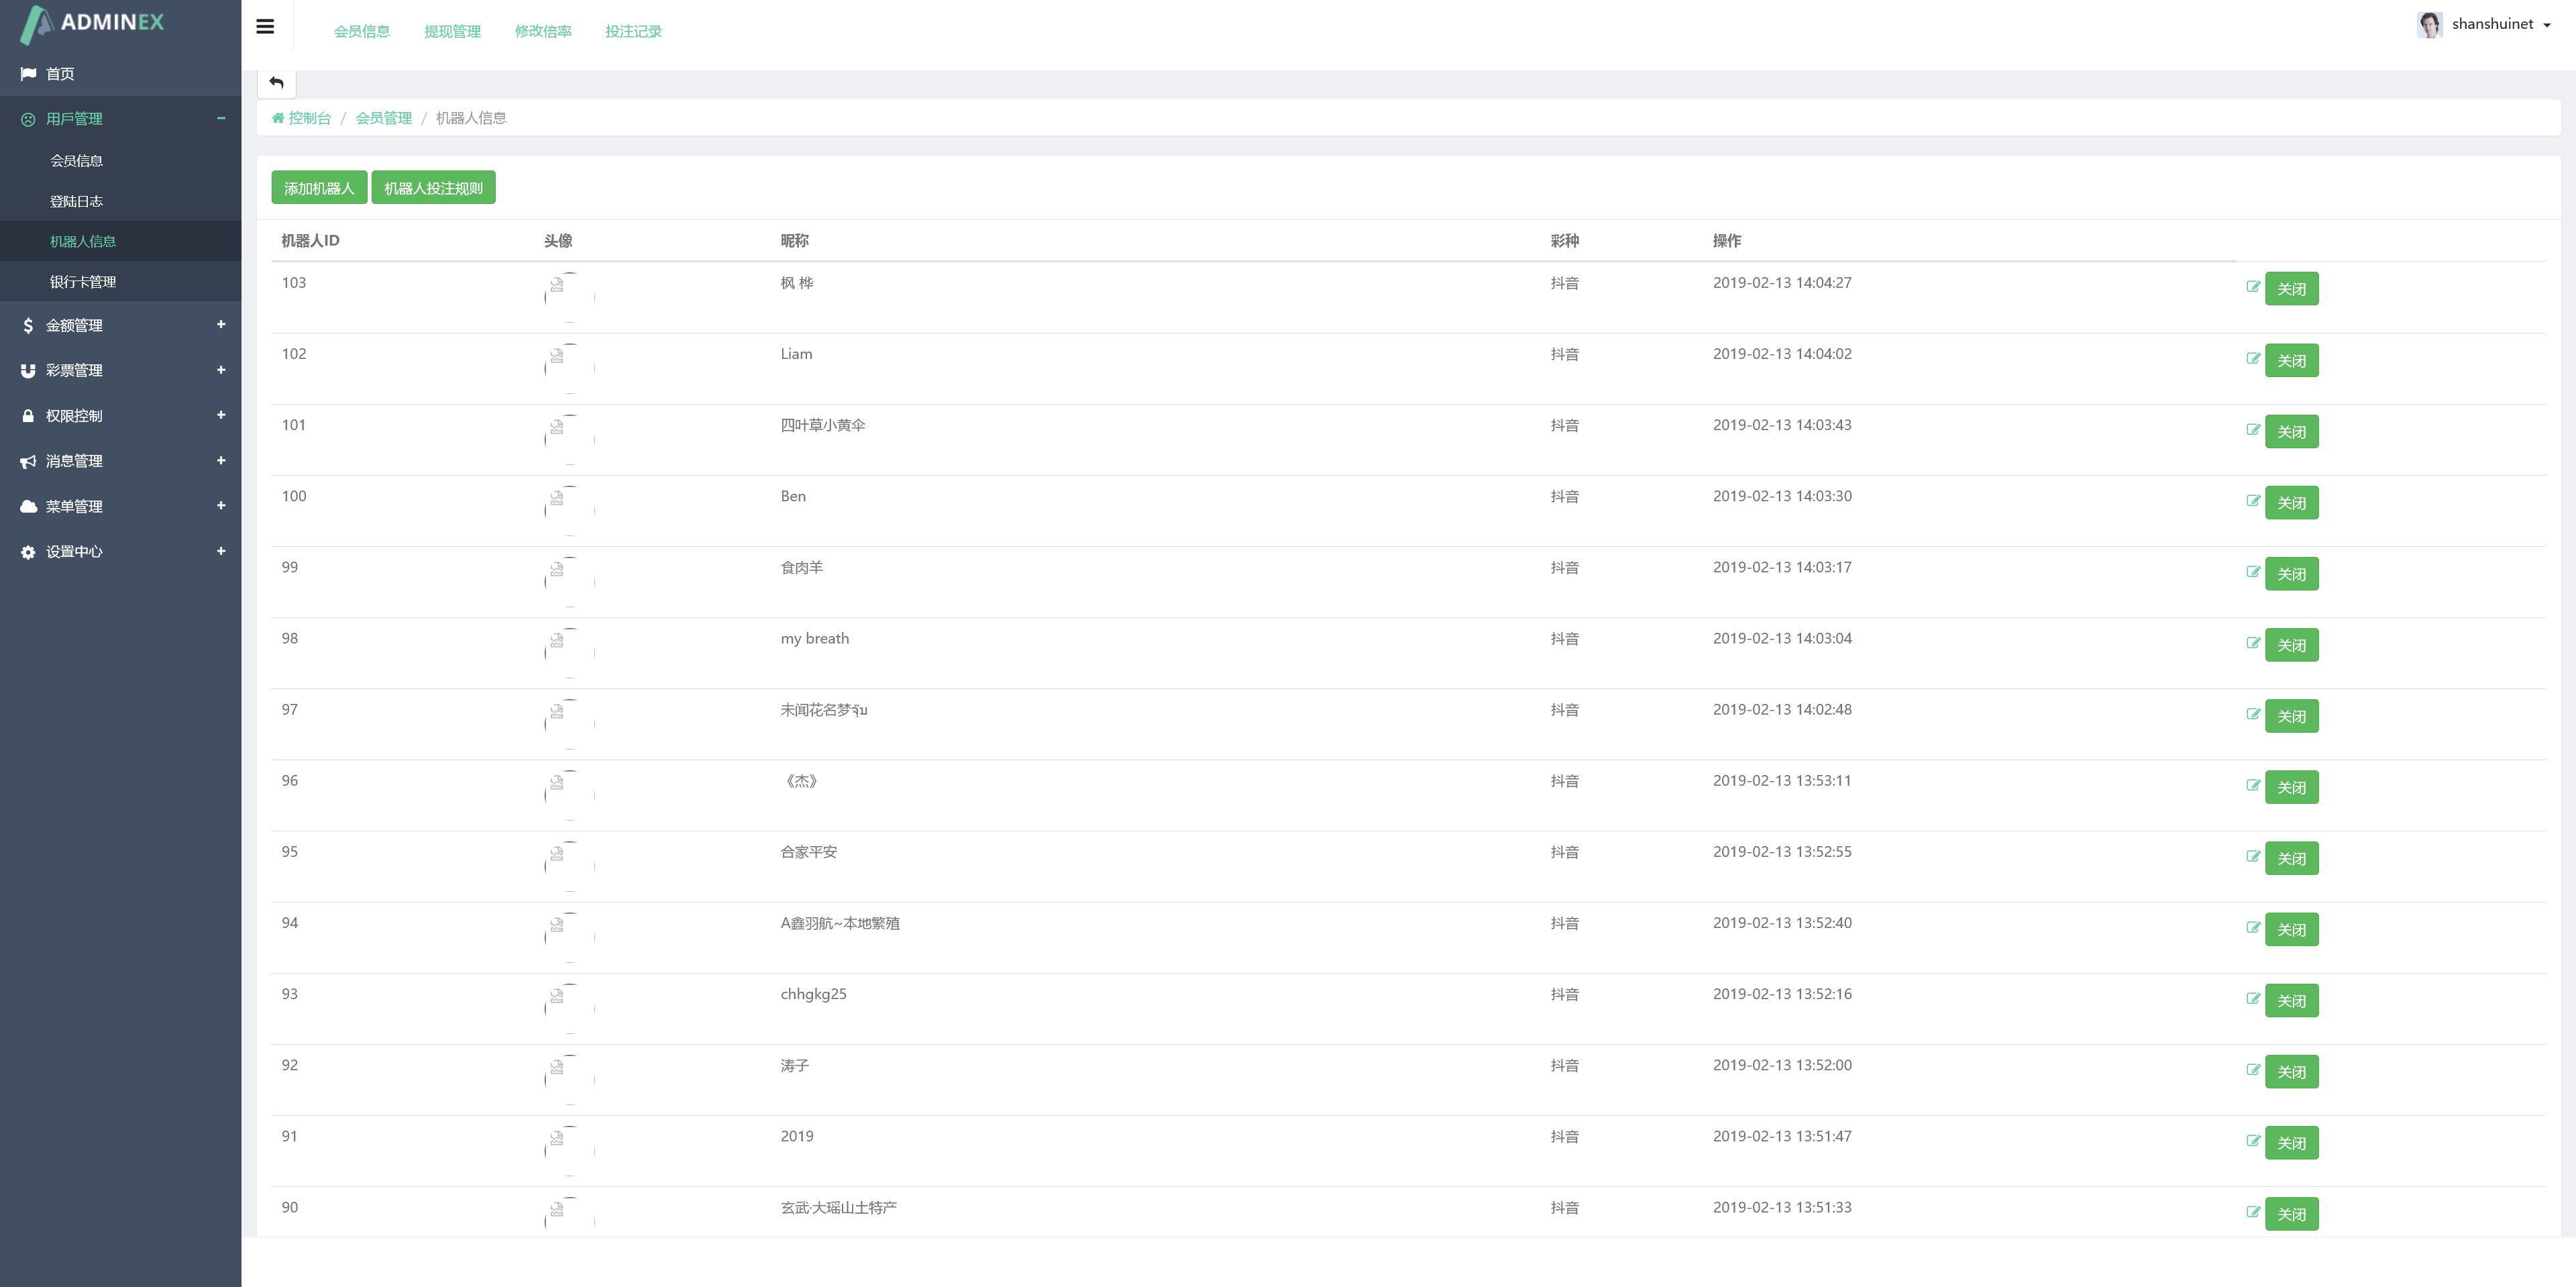Toggle 关闭 for robot 涛子
Screen dimensions: 2576x1287
click(x=2291, y=1072)
